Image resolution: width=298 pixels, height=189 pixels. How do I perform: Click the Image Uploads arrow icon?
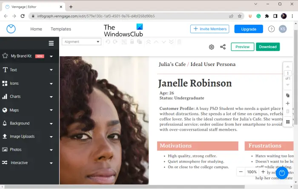[5, 136]
